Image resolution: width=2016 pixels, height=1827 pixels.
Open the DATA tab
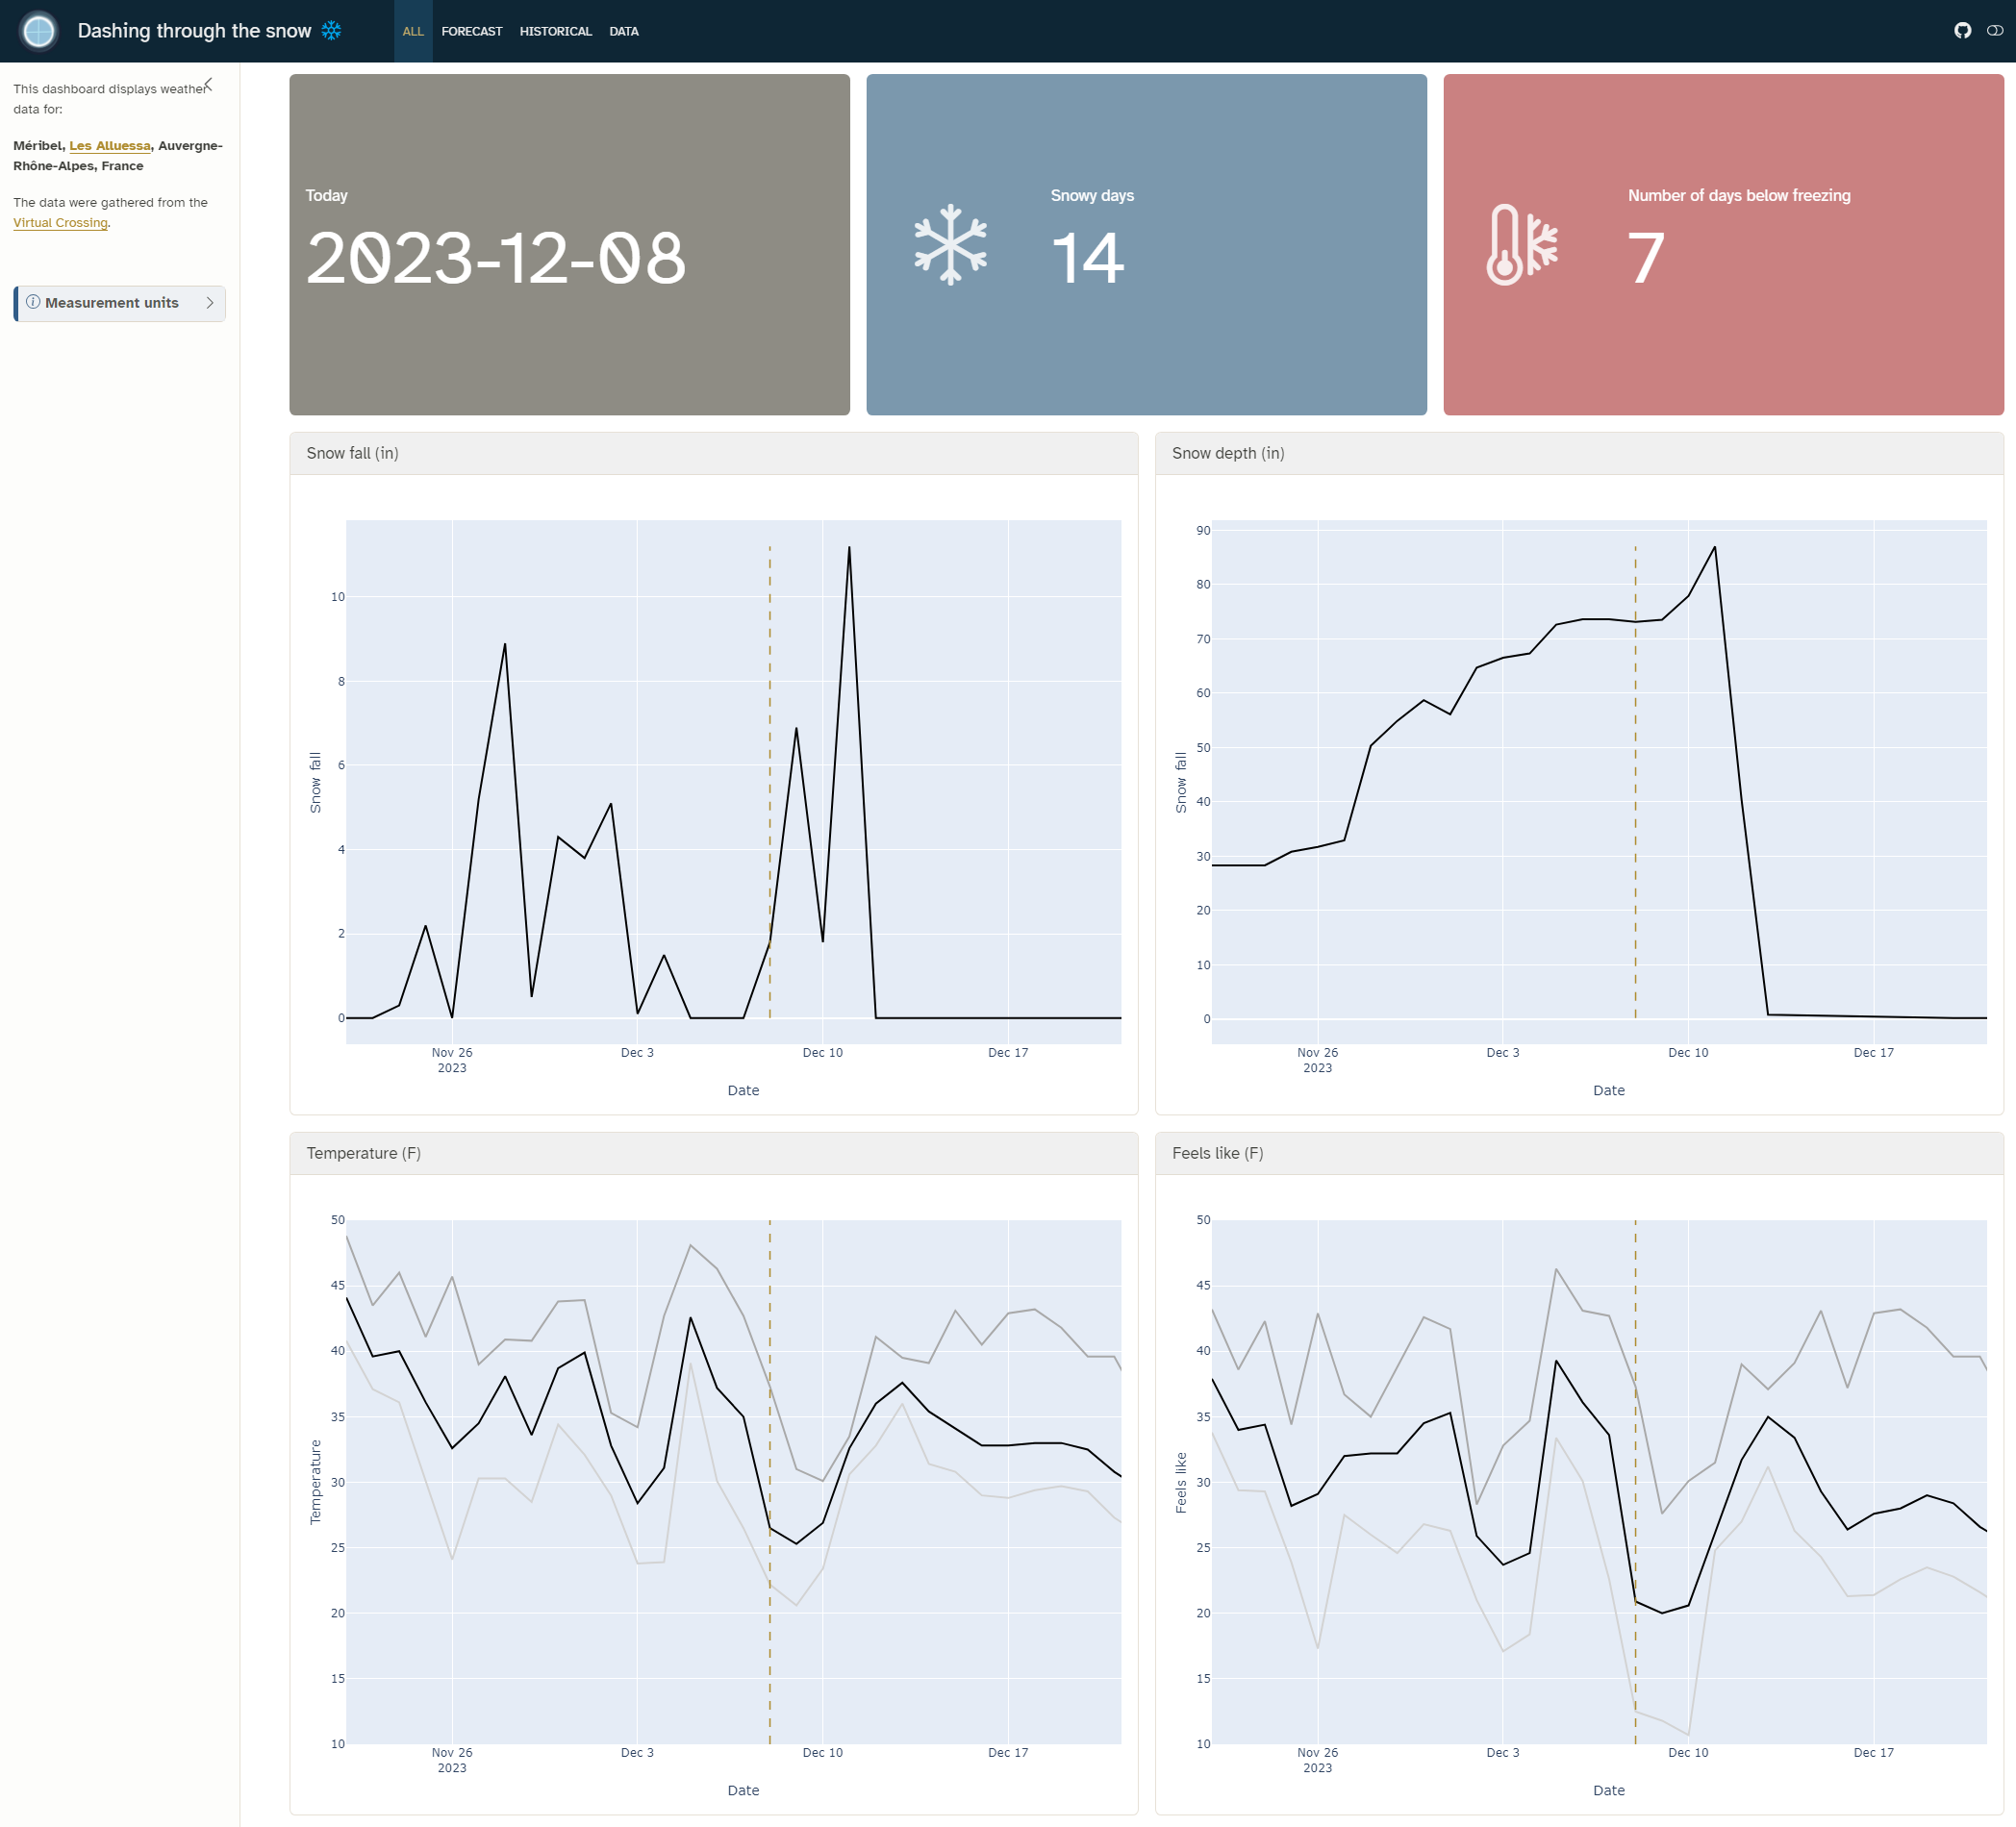coord(623,32)
